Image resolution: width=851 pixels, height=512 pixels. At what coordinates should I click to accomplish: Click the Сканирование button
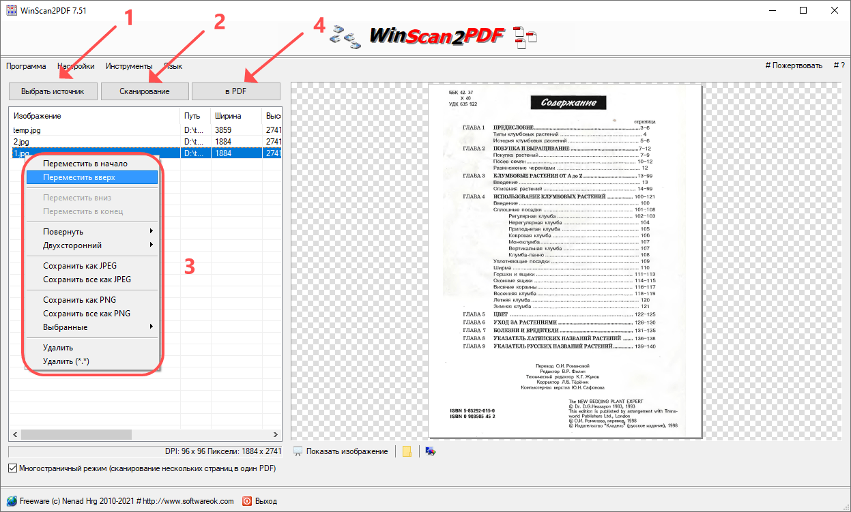click(145, 91)
